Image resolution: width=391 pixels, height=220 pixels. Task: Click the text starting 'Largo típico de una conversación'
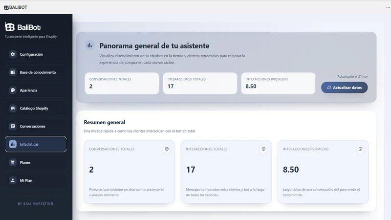click(321, 192)
